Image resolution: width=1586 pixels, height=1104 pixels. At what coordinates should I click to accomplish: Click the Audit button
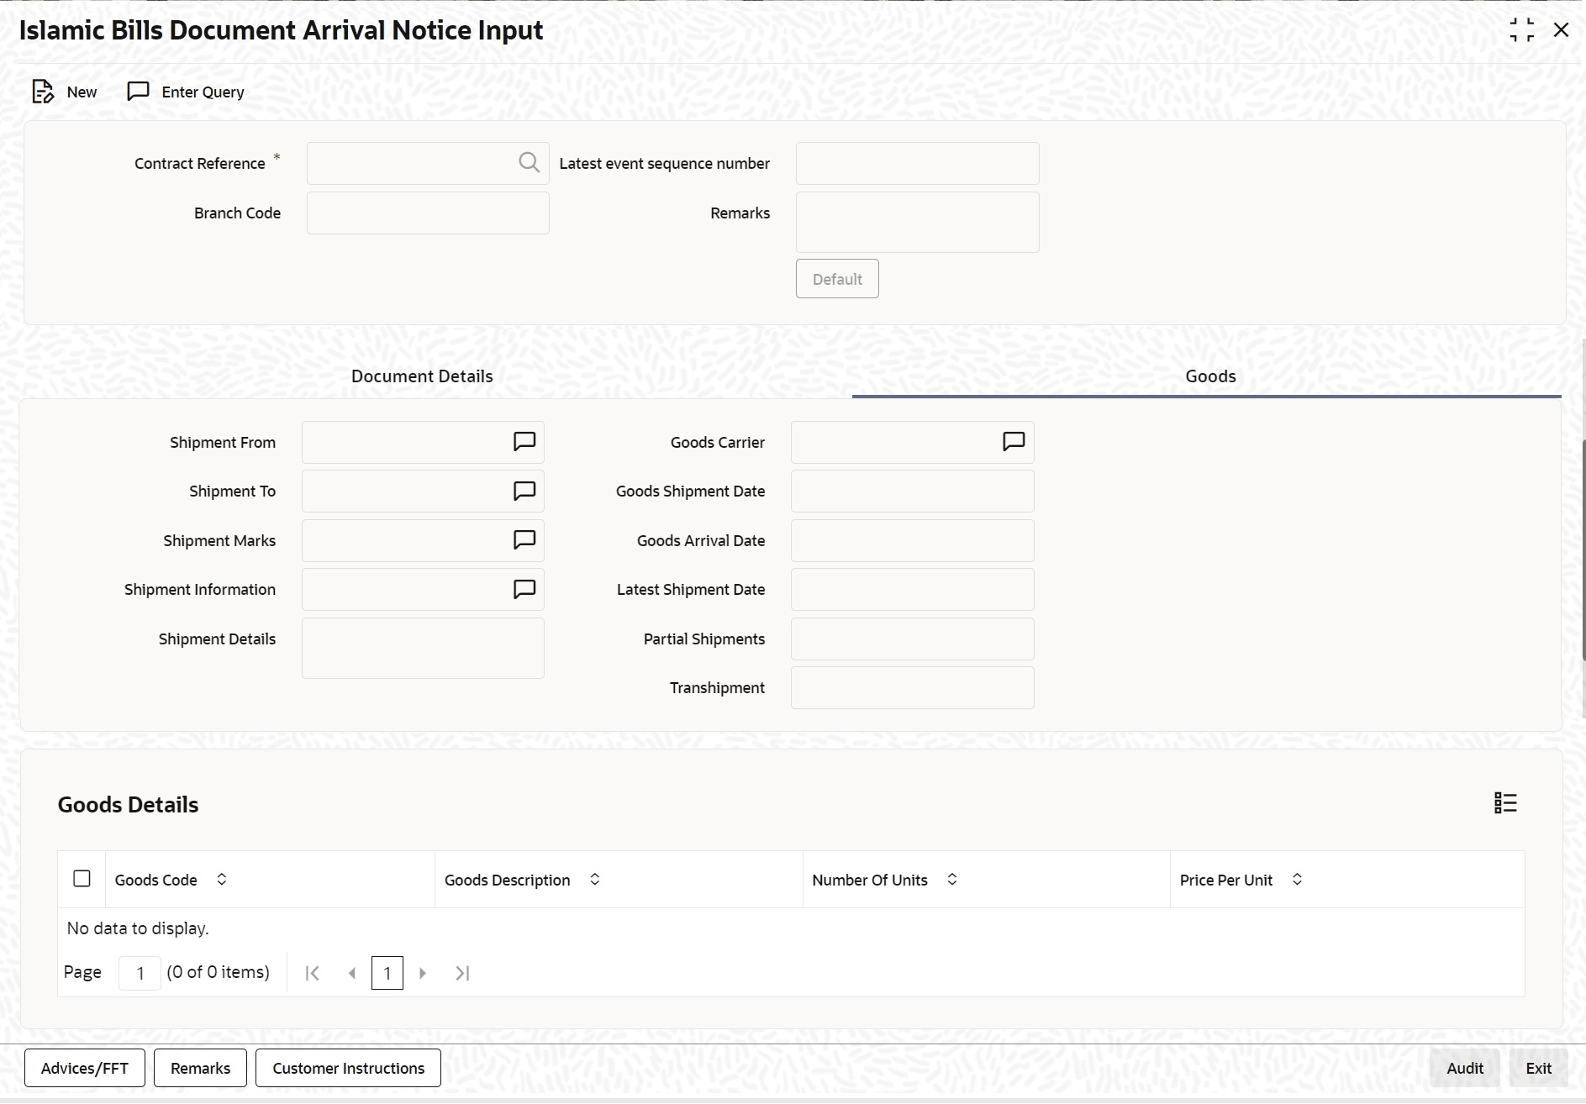tap(1465, 1068)
